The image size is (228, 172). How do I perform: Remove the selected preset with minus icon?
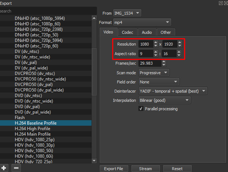pyautogui.click(x=16, y=168)
